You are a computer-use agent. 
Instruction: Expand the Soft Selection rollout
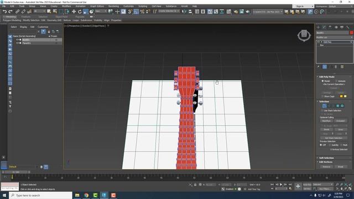tap(326, 158)
